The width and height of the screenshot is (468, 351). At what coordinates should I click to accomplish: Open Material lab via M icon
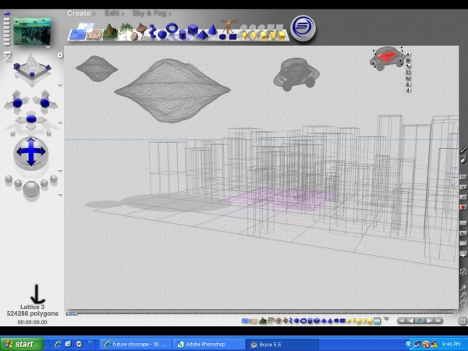coord(408,78)
